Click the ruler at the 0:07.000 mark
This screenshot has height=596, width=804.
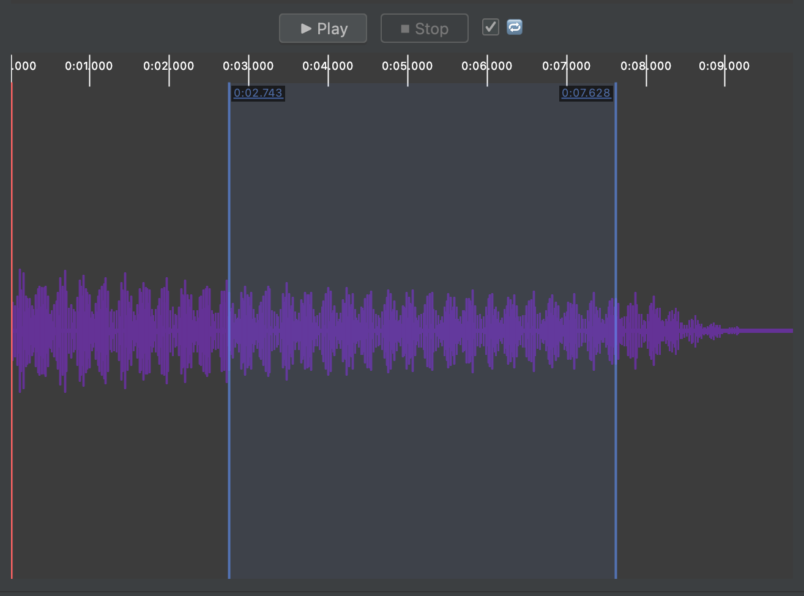[x=567, y=76]
